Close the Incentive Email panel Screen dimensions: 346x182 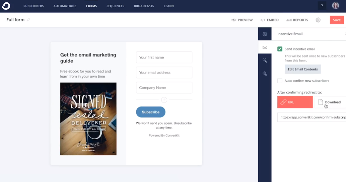(345, 34)
